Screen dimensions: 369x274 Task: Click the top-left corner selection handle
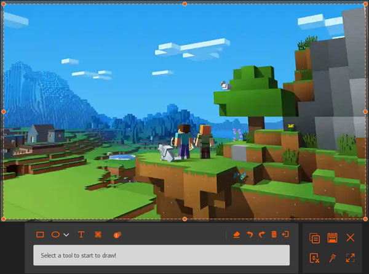tap(4, 4)
